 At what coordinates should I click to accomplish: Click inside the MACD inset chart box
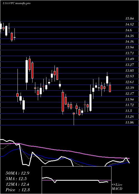point(76,180)
